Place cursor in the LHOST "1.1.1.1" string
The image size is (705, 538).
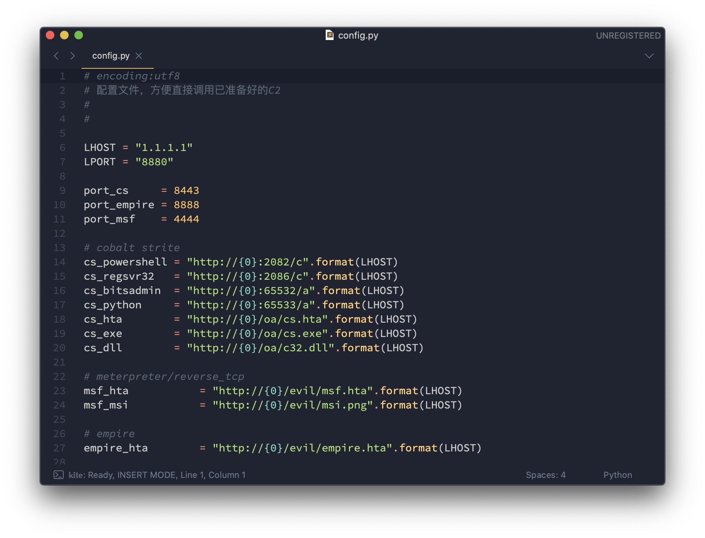pyautogui.click(x=164, y=147)
